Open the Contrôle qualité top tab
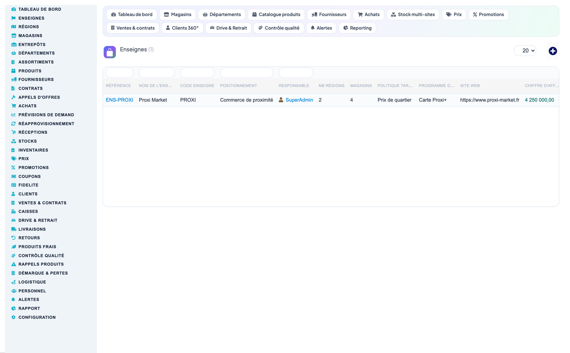The width and height of the screenshot is (570, 353). 278,28
